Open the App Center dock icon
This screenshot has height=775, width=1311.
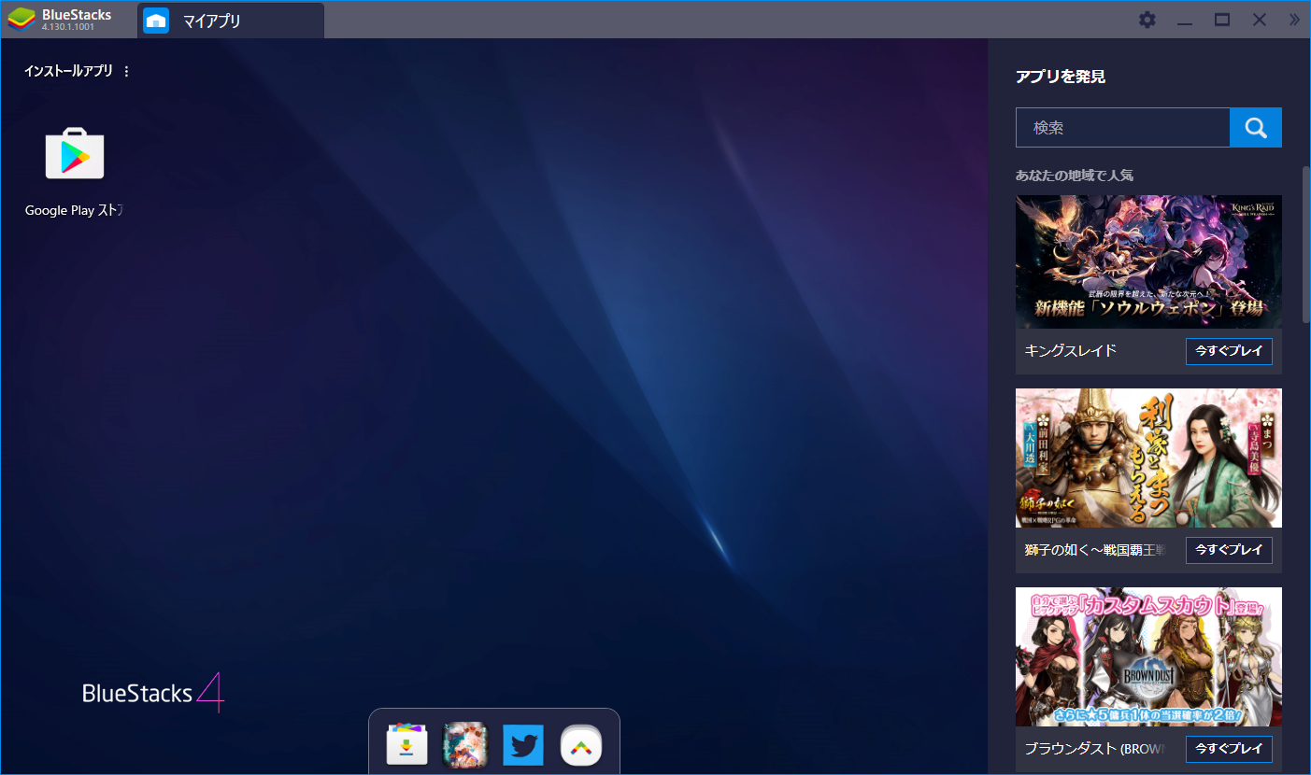click(x=406, y=745)
